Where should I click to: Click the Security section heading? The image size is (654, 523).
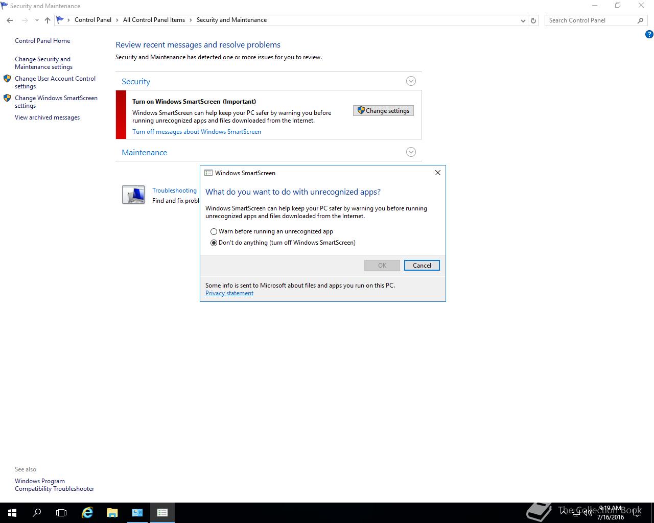coord(136,82)
